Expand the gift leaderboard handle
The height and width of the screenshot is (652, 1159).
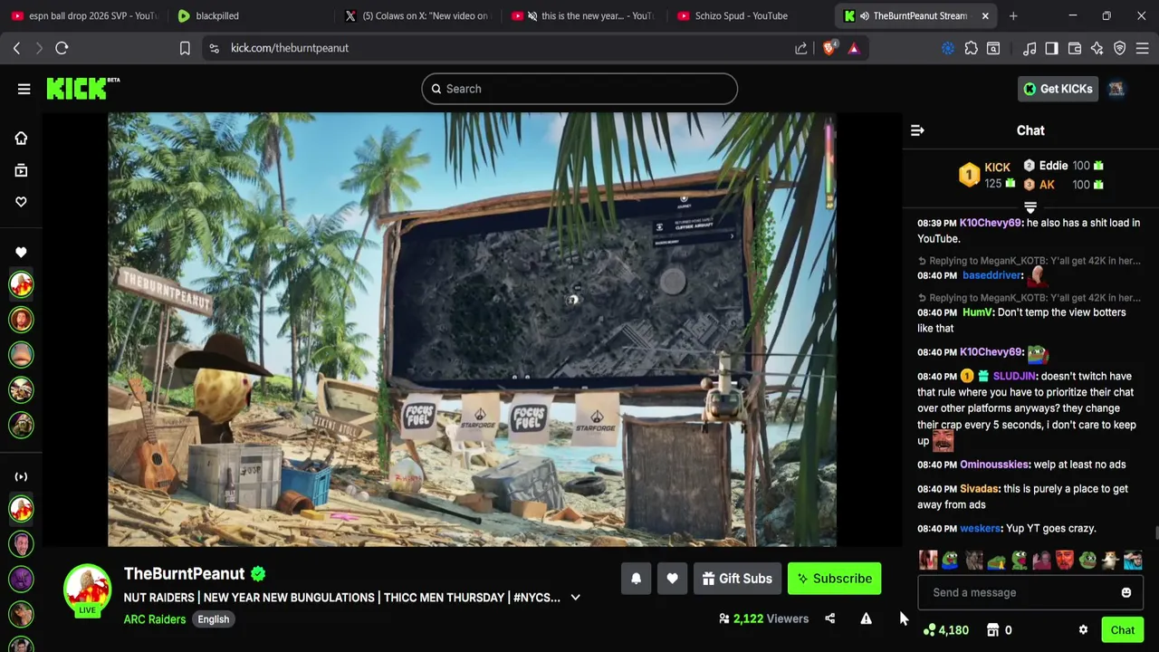[x=1030, y=208]
